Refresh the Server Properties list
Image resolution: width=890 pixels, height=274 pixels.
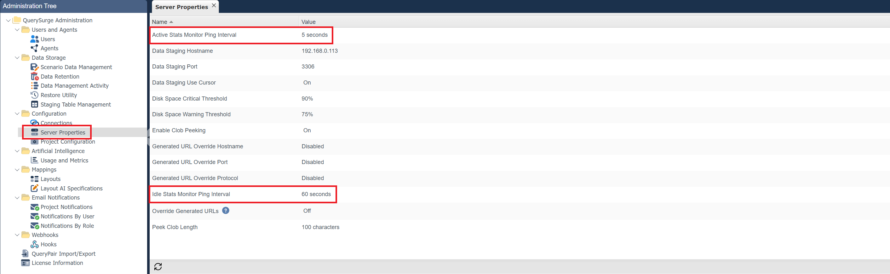[x=158, y=266]
